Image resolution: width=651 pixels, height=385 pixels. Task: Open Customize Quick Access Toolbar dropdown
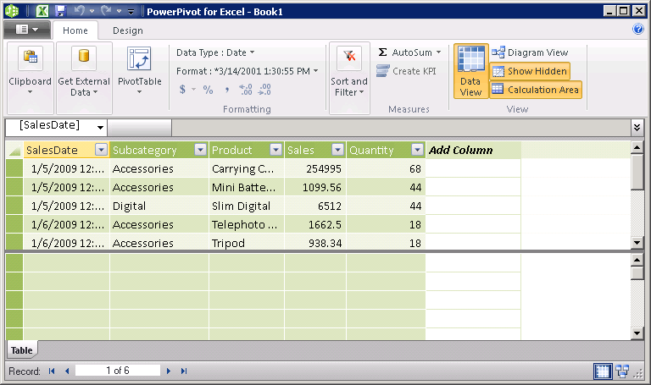[x=131, y=12]
